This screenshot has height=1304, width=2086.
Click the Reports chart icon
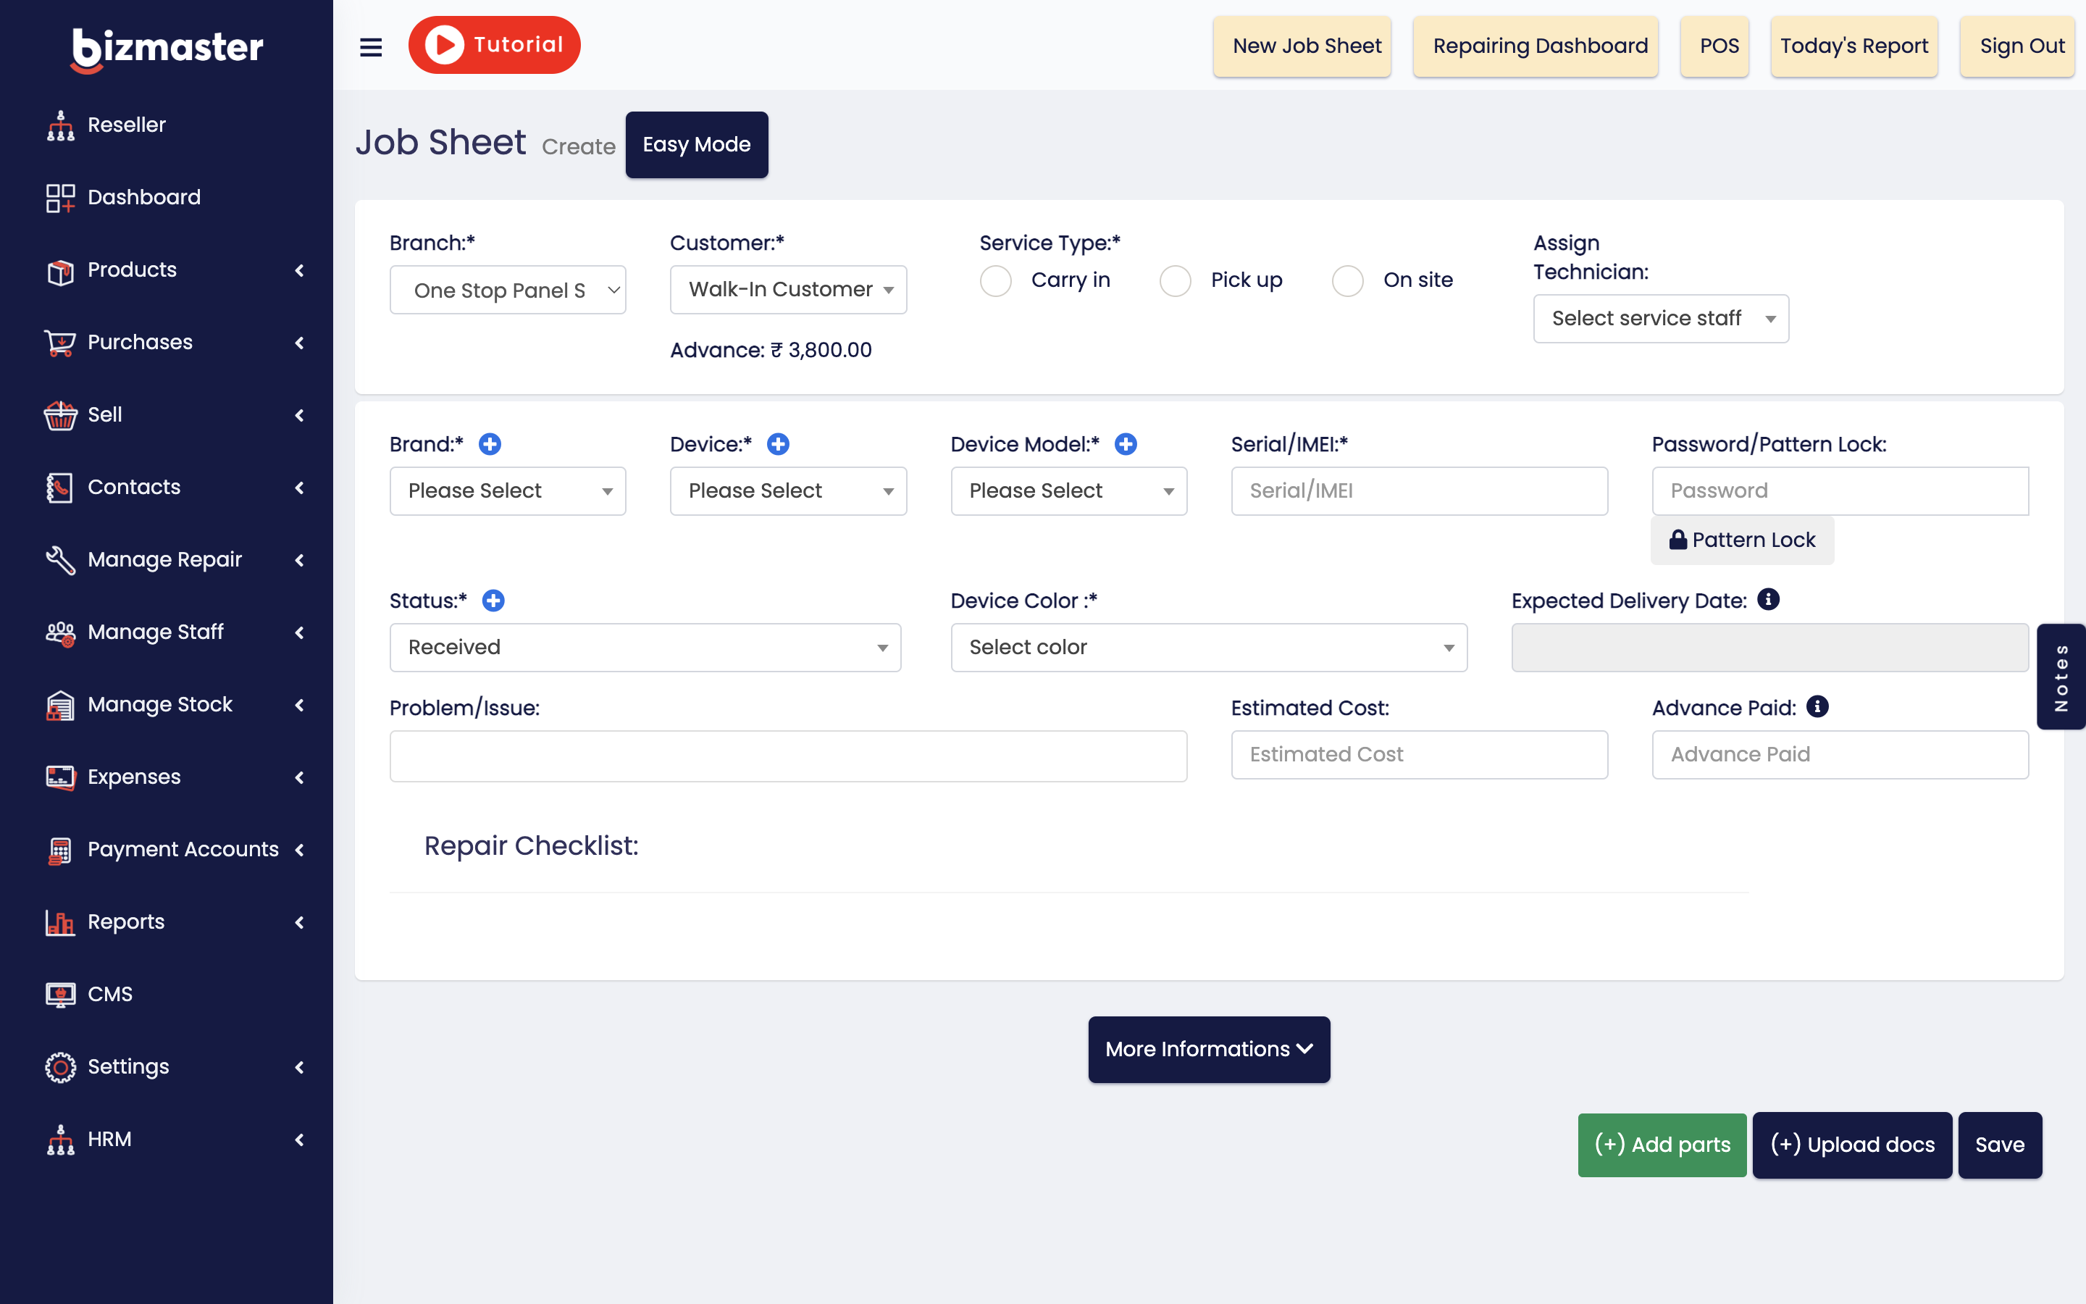60,922
